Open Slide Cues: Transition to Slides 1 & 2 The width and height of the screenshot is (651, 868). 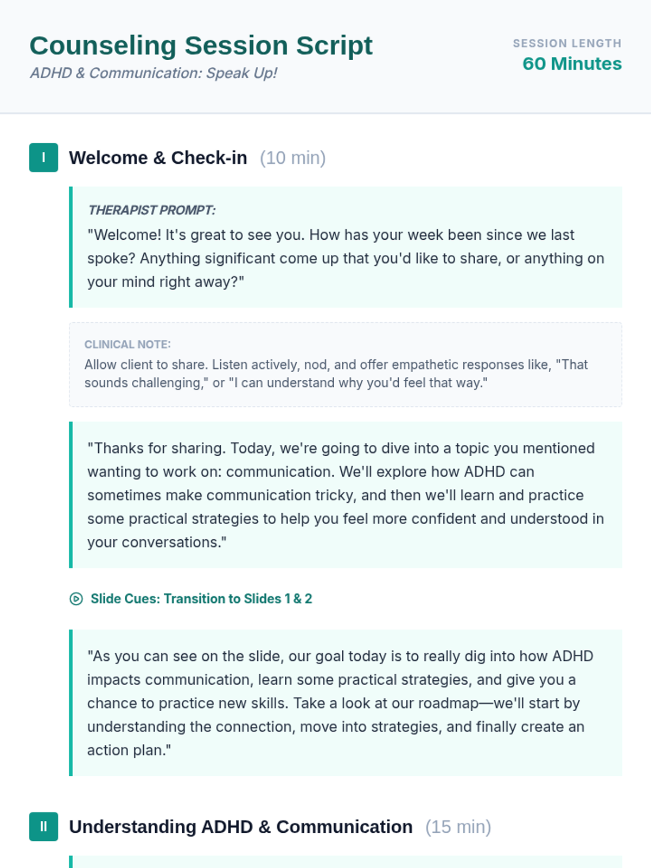[x=201, y=599]
